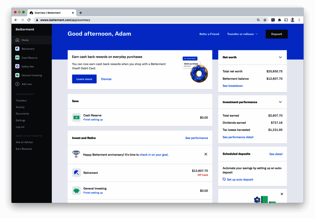Select the Retirement icon in the sidebar
This screenshot has width=315, height=218.
(17, 49)
